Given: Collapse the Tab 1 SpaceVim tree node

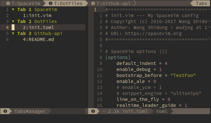Looking at the screenshot, I should pyautogui.click(x=13, y=9).
